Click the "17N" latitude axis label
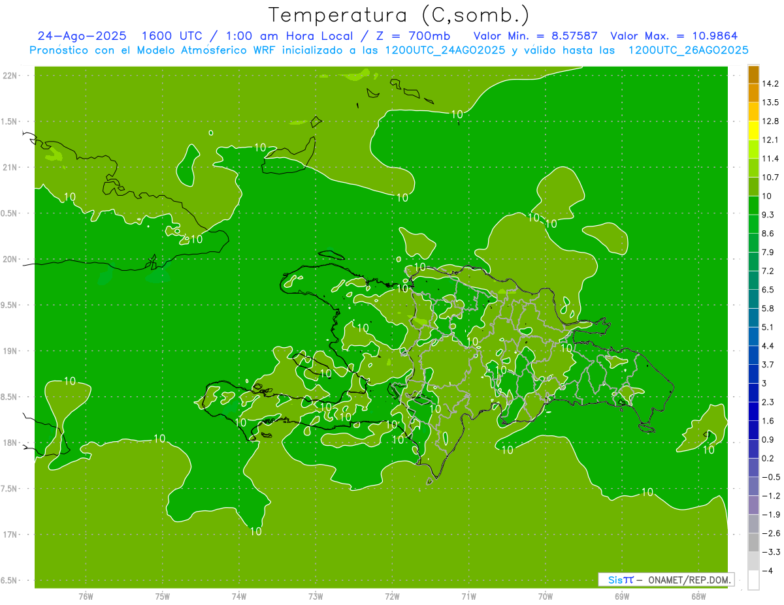The image size is (784, 605). (10, 535)
